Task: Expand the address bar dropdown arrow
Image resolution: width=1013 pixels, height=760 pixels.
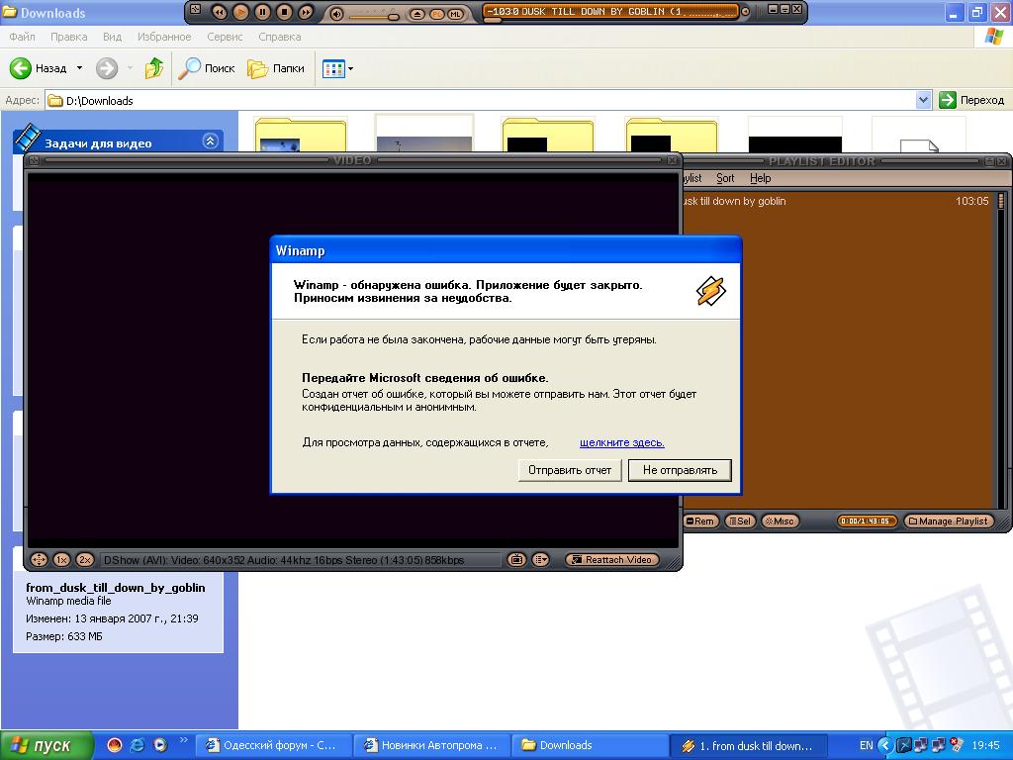Action: (923, 100)
